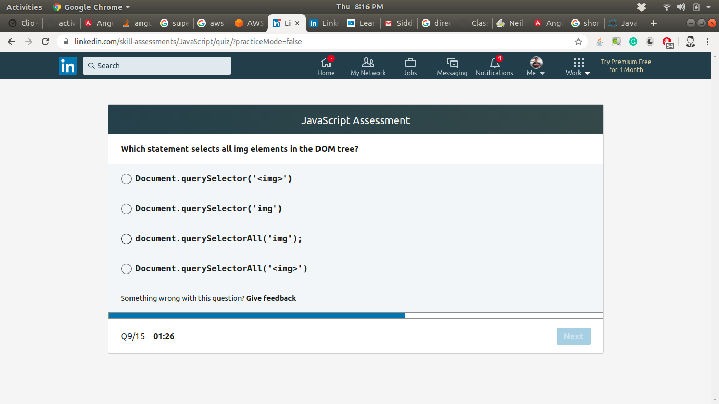The image size is (719, 404).
Task: Go to Jobs briefcase icon
Action: (x=410, y=66)
